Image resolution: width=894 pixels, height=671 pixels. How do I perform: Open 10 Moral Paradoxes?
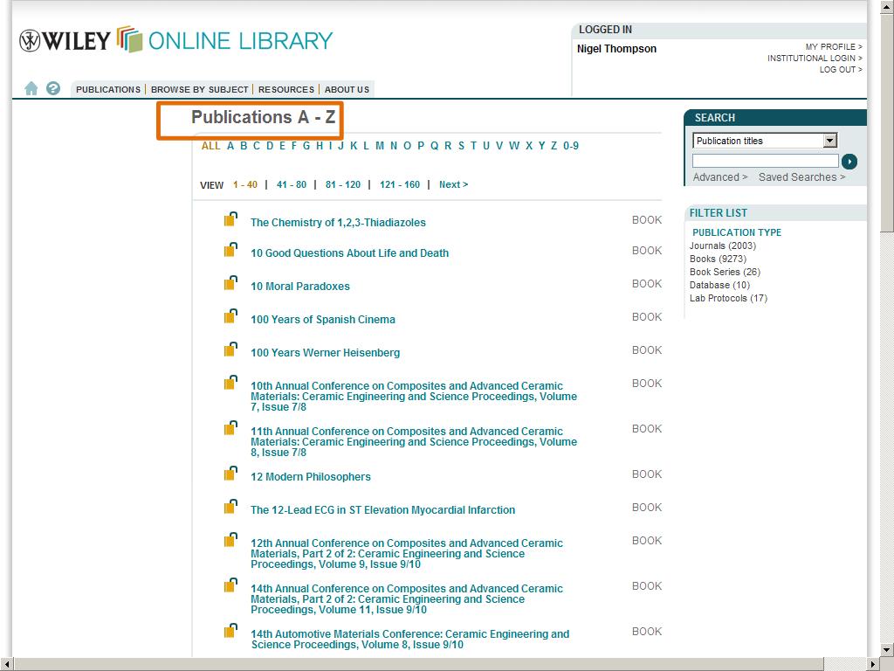300,287
